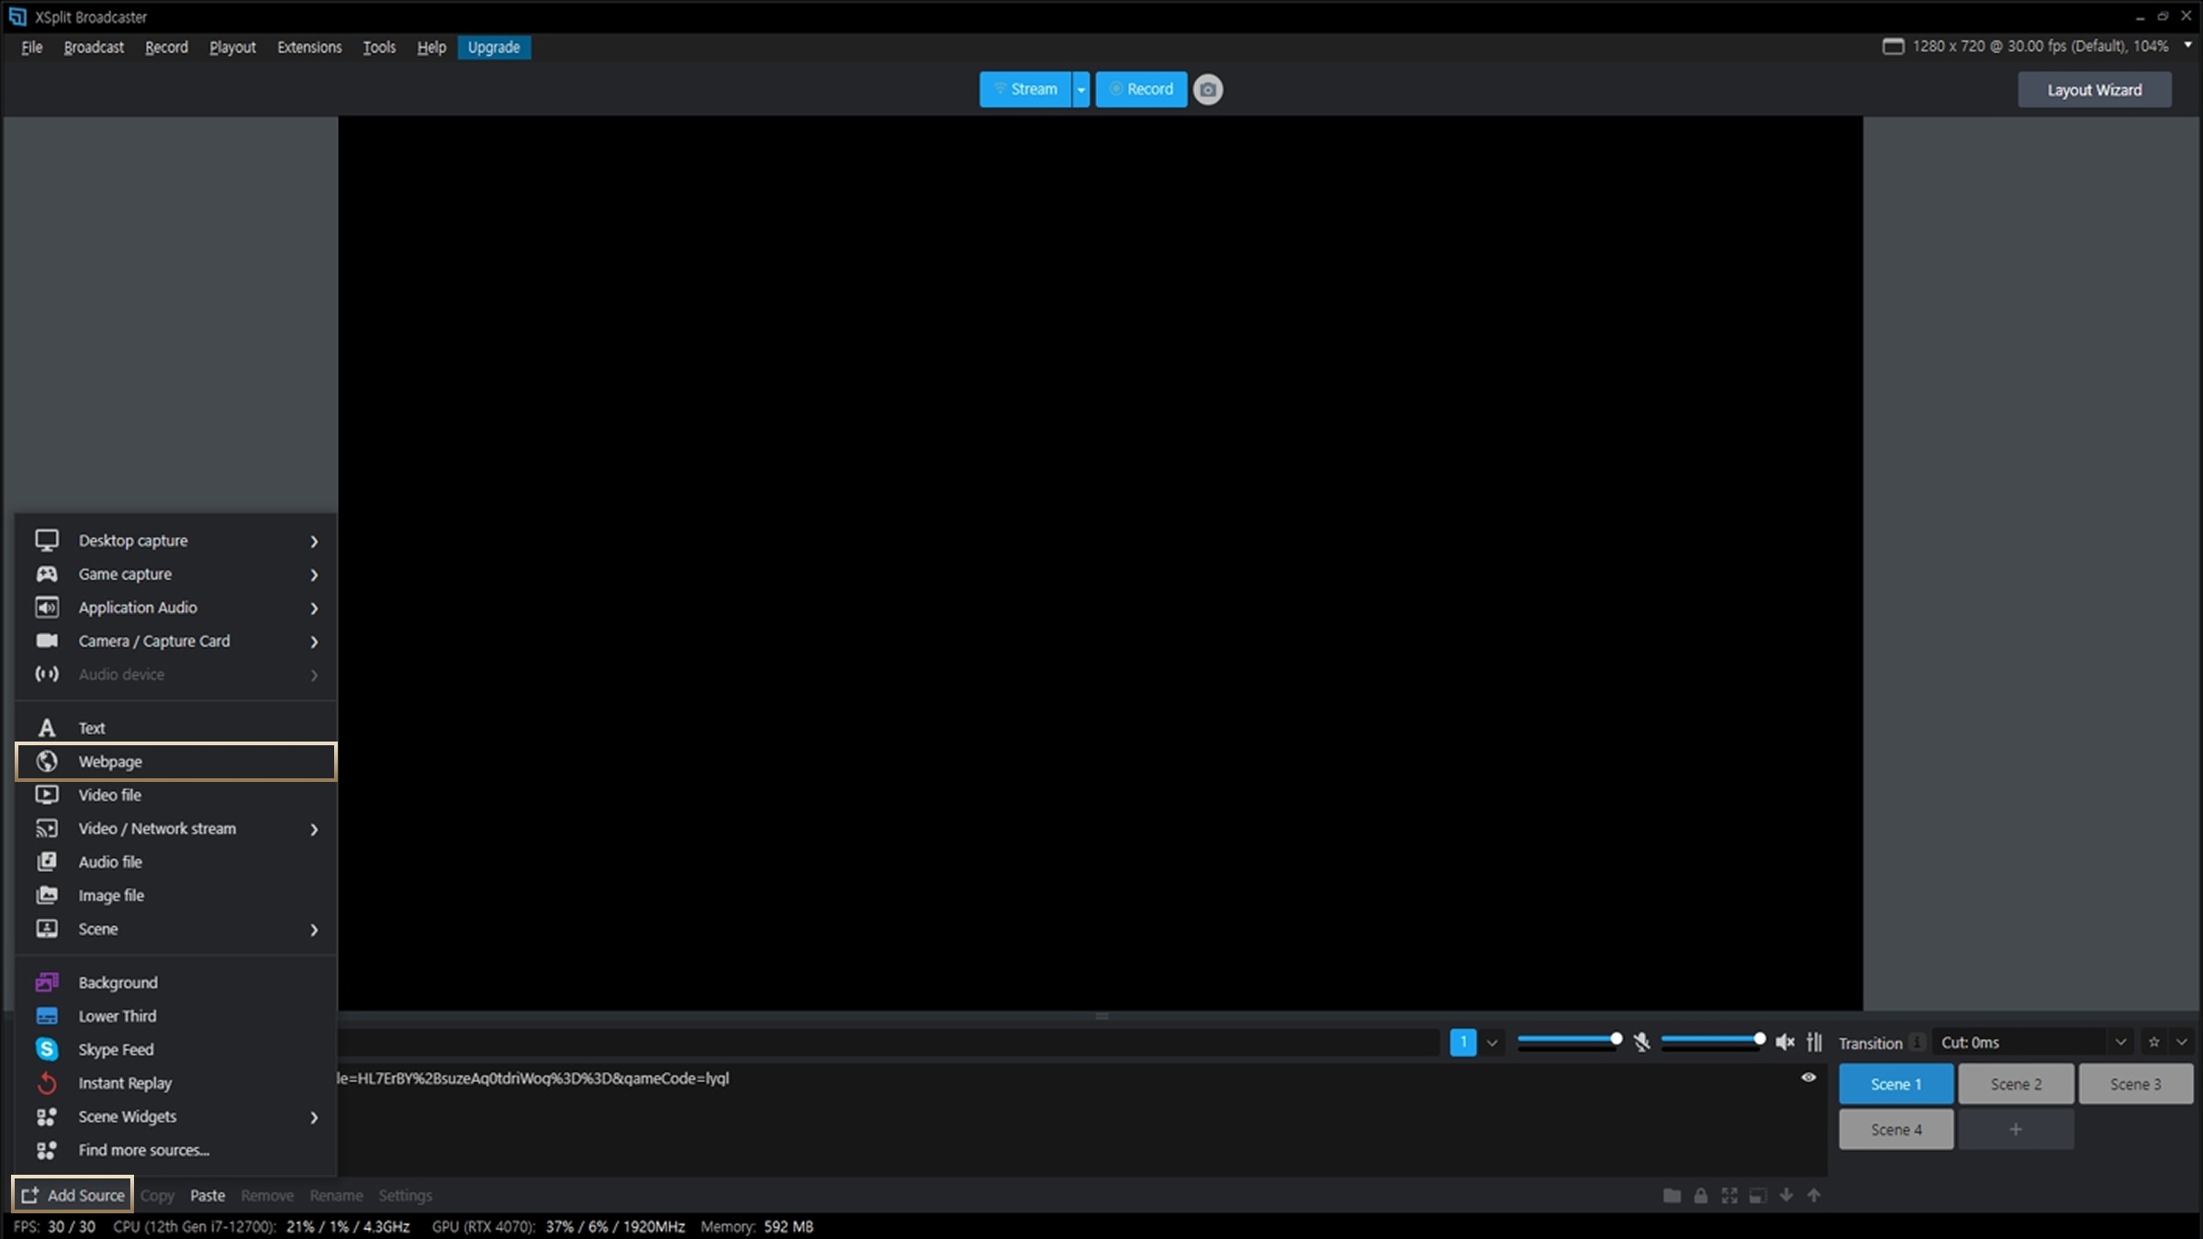
Task: Open the Playout menu
Action: (x=232, y=47)
